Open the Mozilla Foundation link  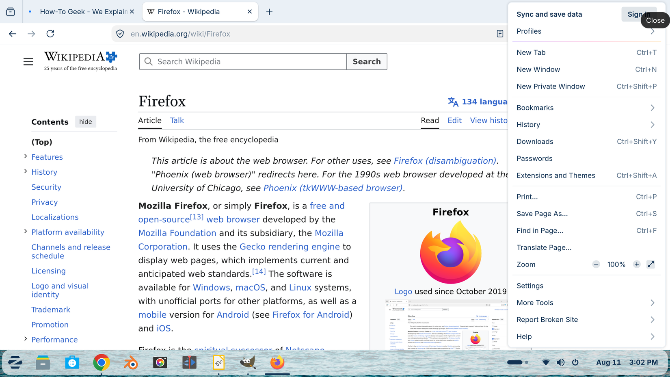coord(177,233)
